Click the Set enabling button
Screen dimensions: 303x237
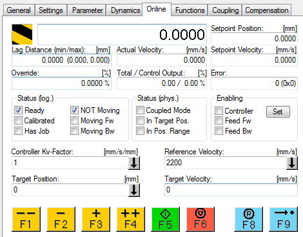[x=278, y=112]
